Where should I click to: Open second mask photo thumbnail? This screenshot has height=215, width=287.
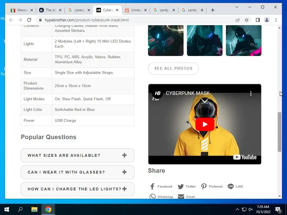(205, 40)
